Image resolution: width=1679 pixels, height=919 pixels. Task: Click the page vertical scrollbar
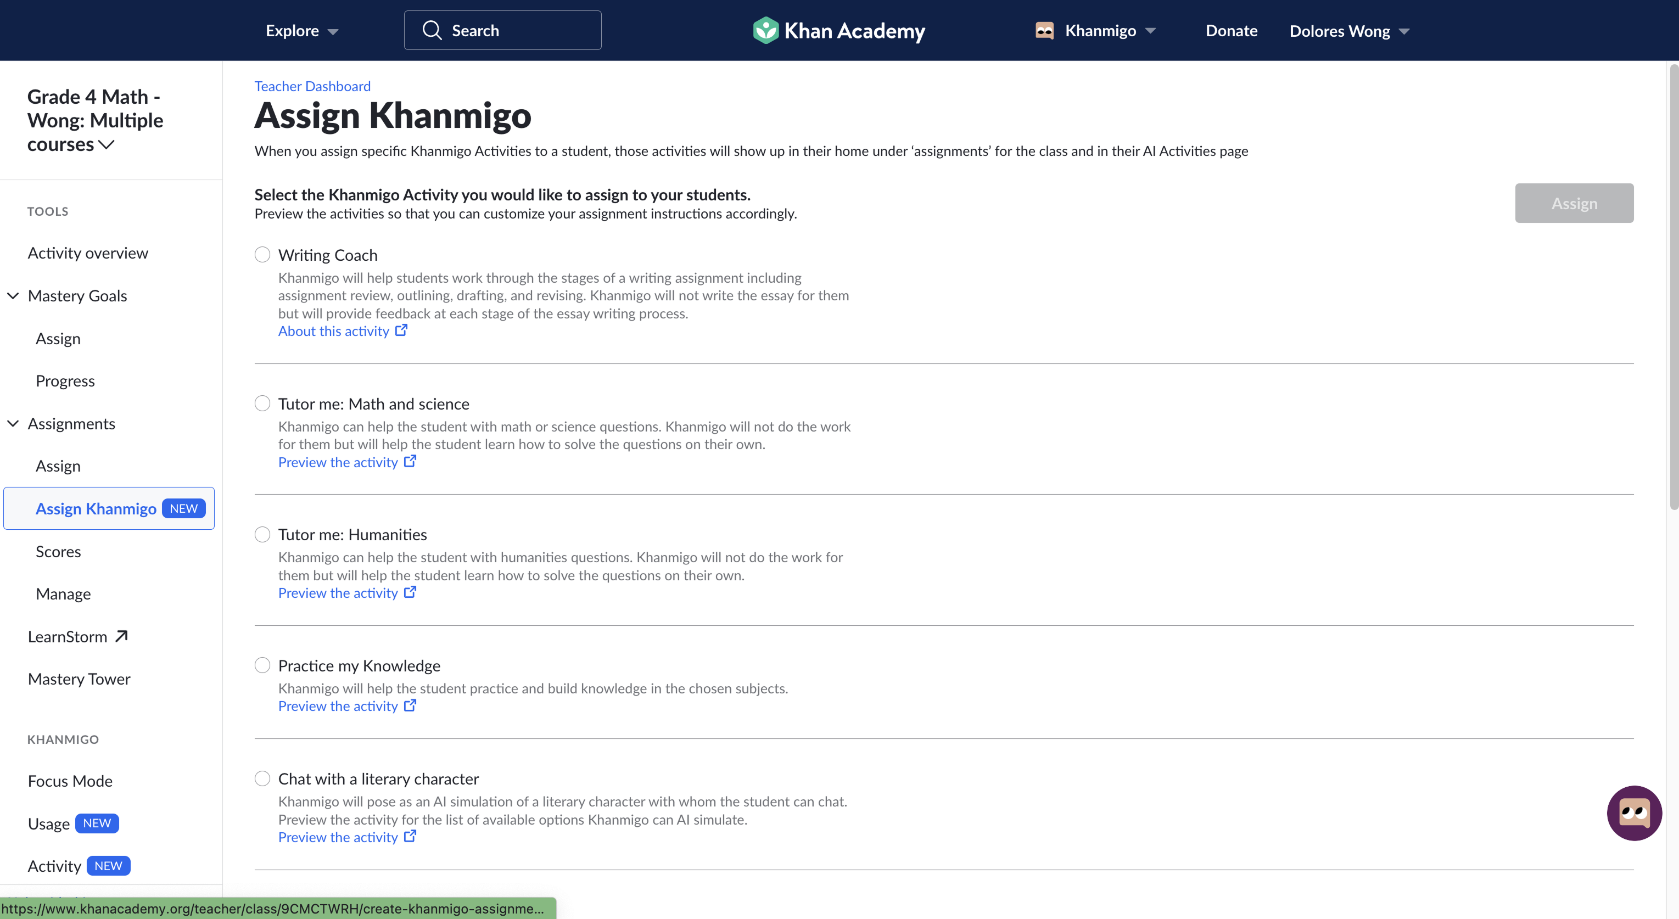pos(1673,287)
